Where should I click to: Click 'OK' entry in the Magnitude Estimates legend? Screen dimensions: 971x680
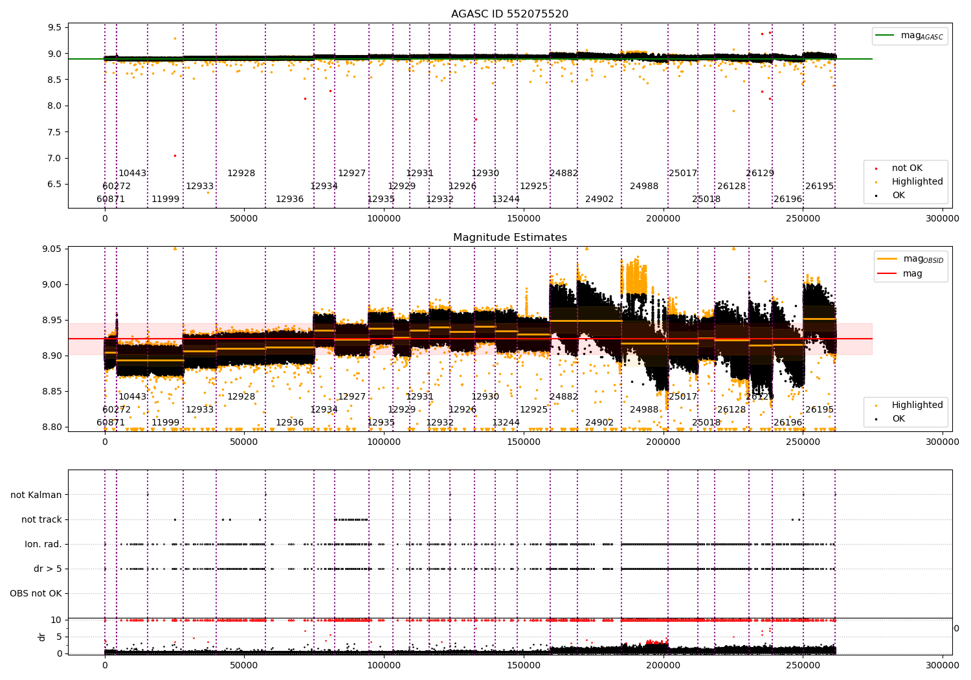[898, 419]
